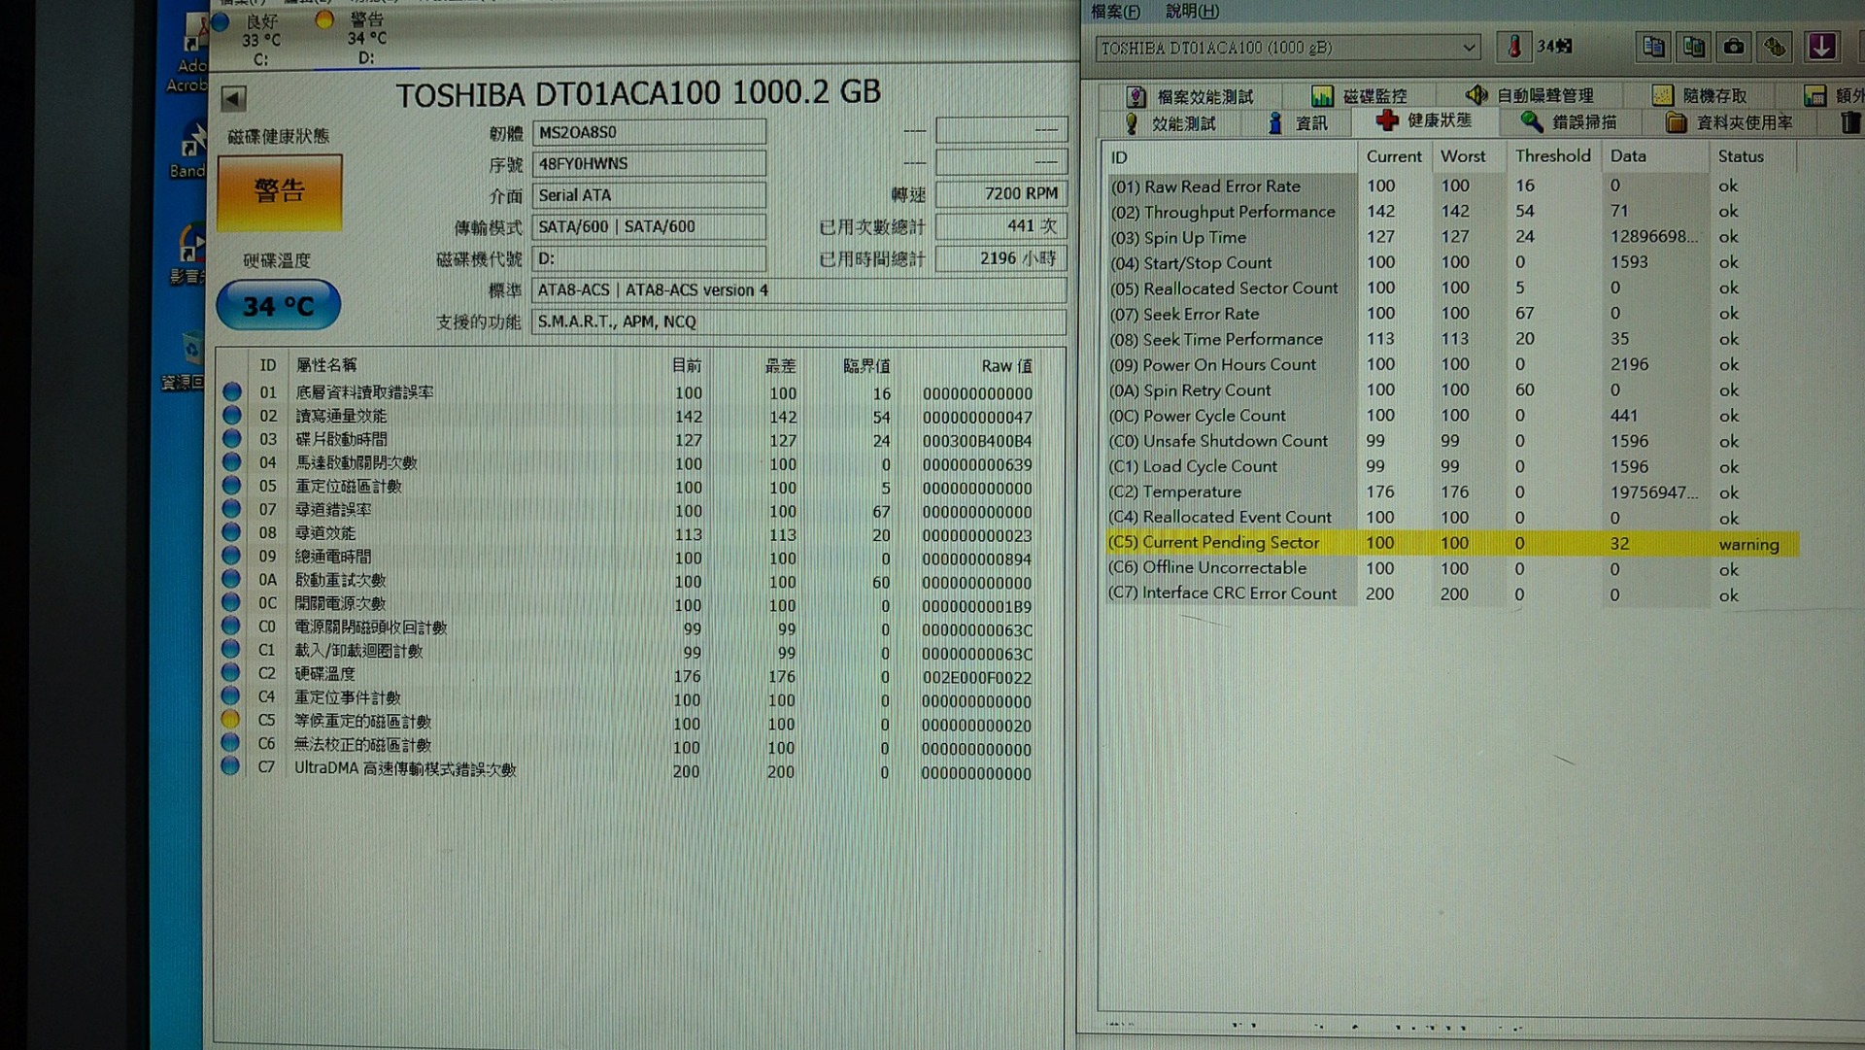
Task: Open the TOSHIBA DT01ACA100 drive dropdown
Action: point(1469,47)
